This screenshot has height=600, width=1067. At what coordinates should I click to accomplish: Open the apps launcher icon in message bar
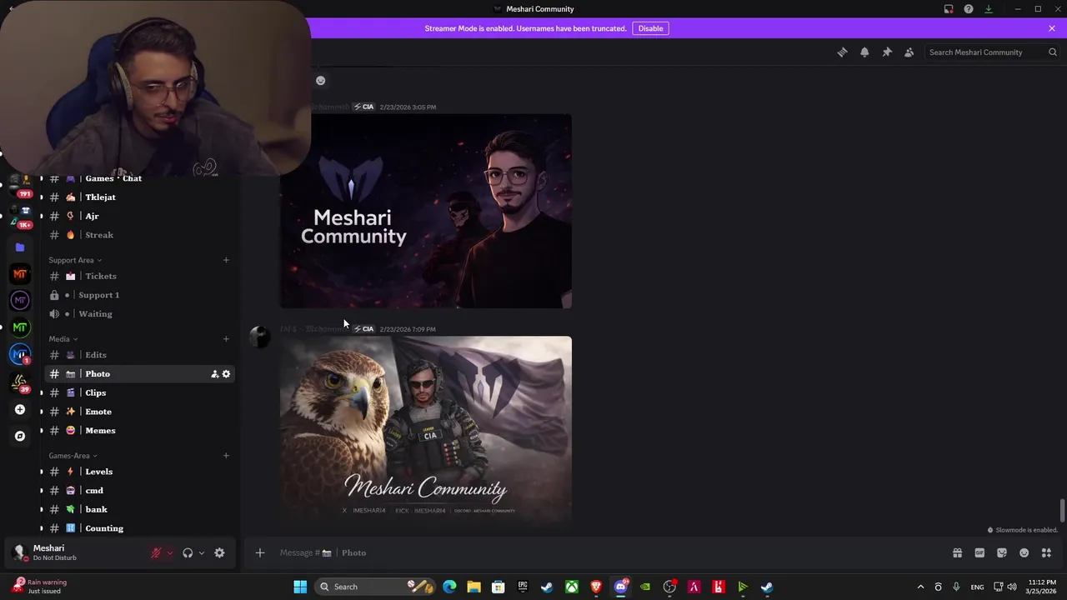1046,552
